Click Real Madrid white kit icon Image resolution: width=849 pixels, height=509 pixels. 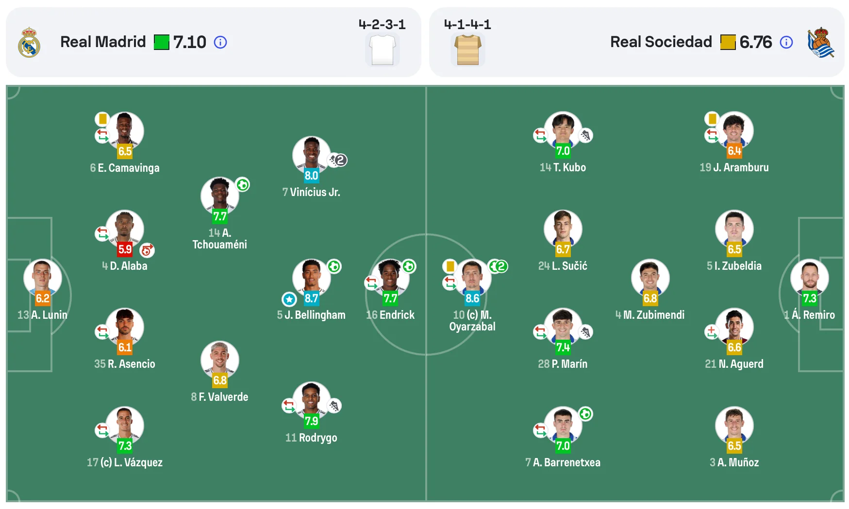383,49
